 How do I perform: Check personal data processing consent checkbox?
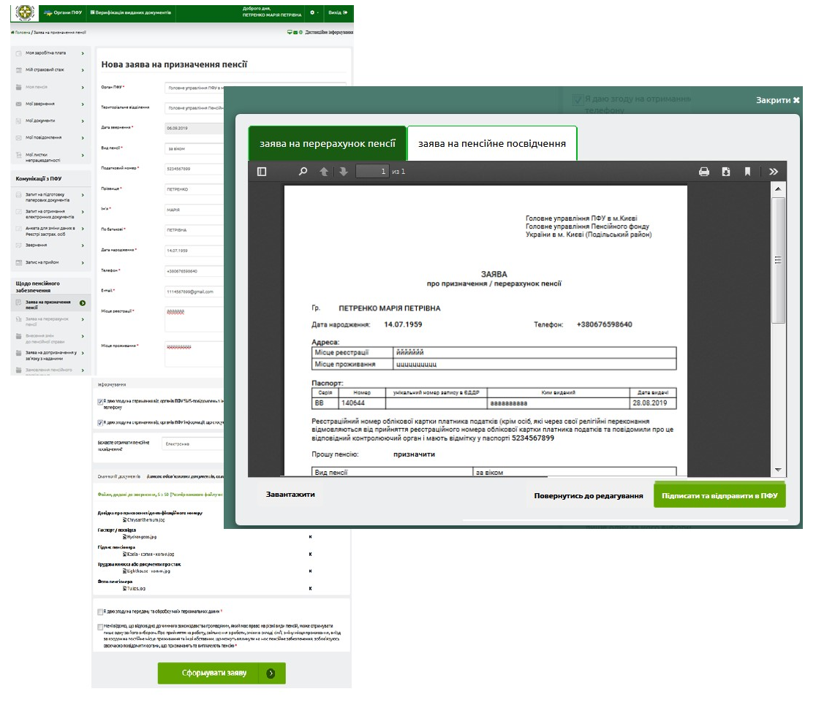100,612
